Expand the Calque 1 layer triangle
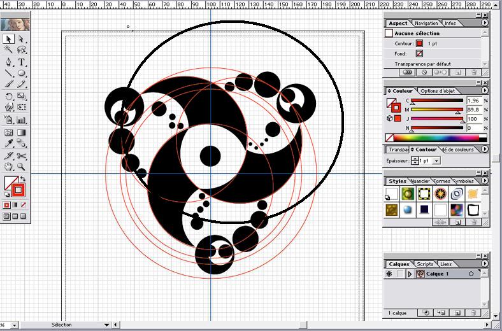 tap(410, 274)
